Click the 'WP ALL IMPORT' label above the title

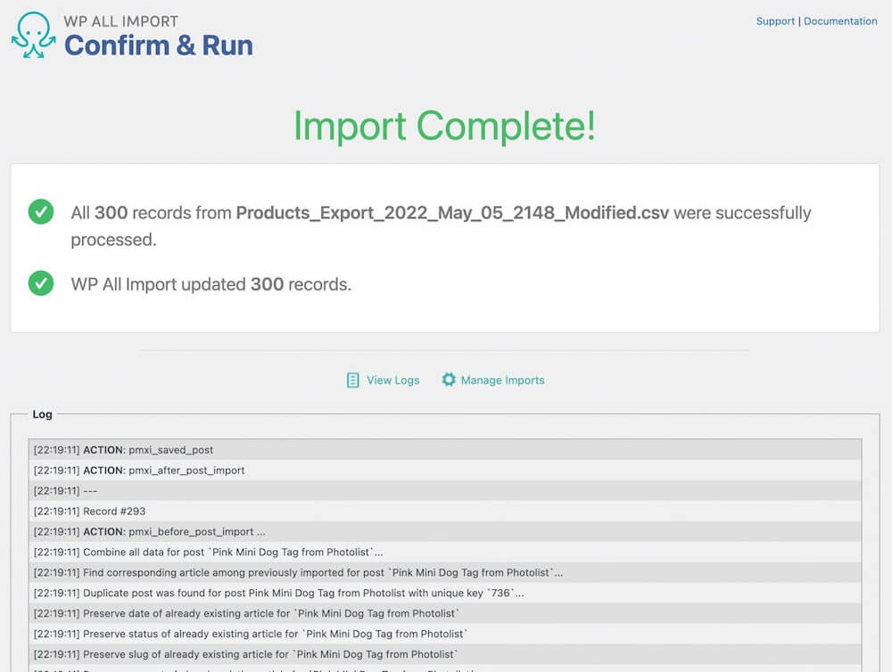[121, 21]
